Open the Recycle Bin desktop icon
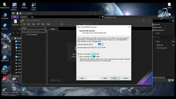This screenshot has width=176, height=99. [x=5, y=37]
